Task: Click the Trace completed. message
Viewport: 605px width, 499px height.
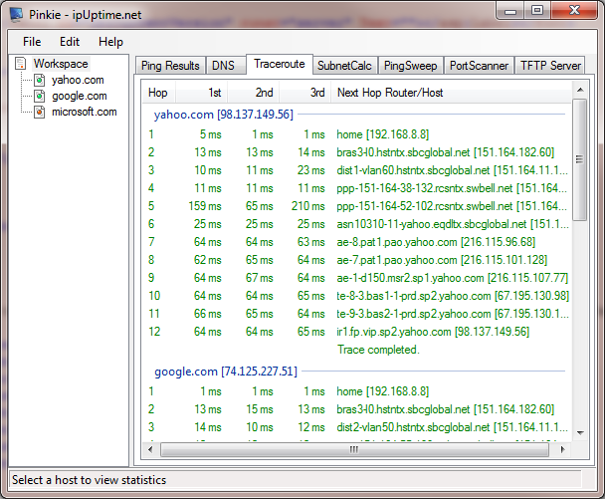Action: pyautogui.click(x=378, y=350)
